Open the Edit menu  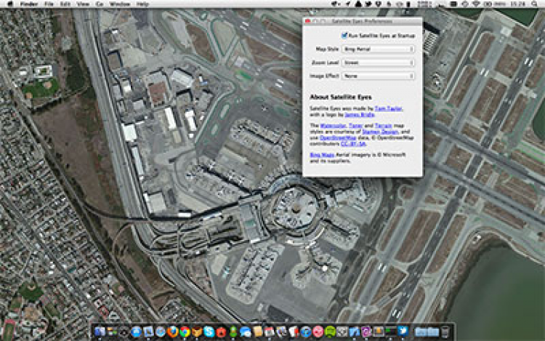65,4
